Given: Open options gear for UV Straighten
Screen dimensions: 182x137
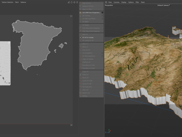Looking at the screenshot, I should coord(102,53).
